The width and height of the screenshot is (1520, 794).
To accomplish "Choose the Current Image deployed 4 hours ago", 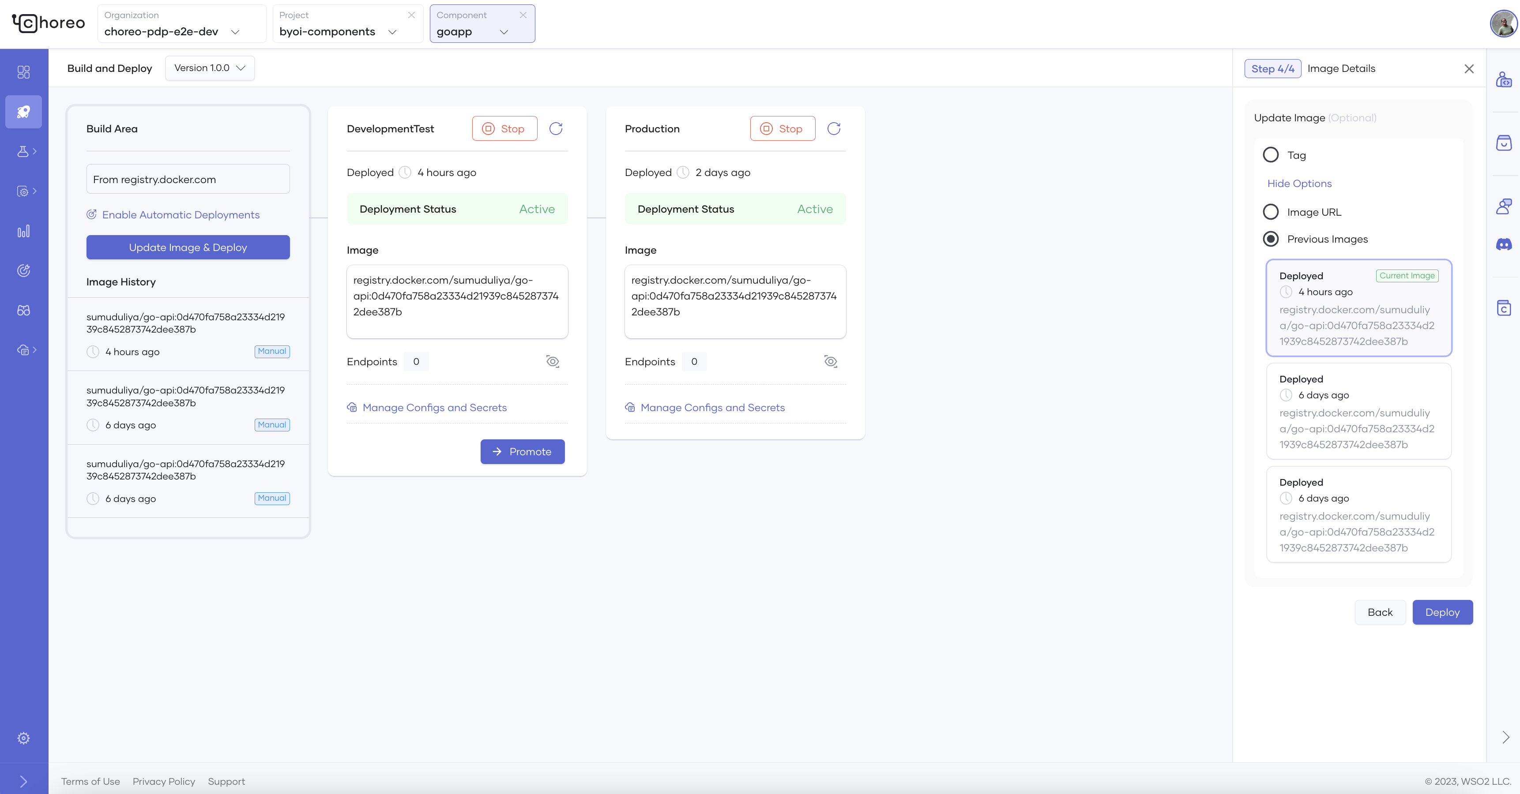I will 1358,308.
